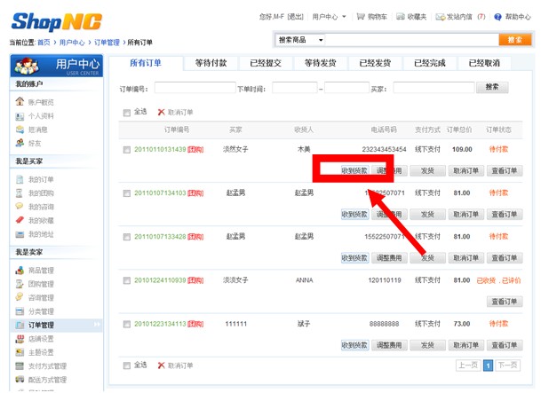Click the icon beside 主题设置
Screen dimensions: 541x393
coord(20,352)
